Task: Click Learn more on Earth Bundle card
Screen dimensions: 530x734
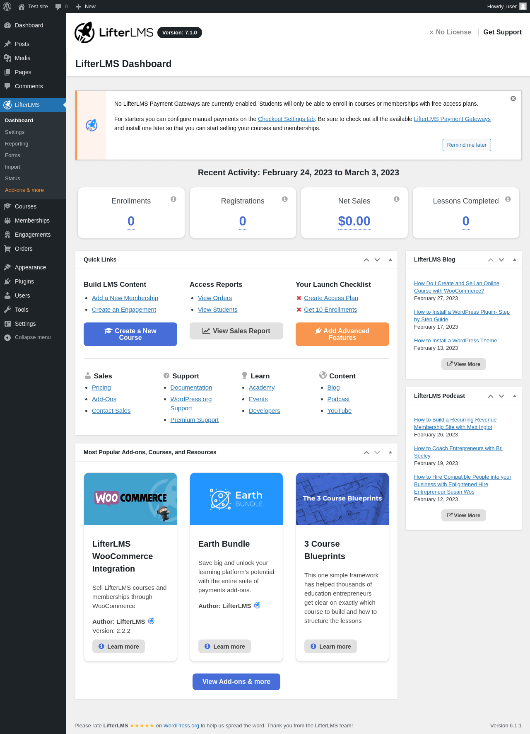Action: click(224, 647)
